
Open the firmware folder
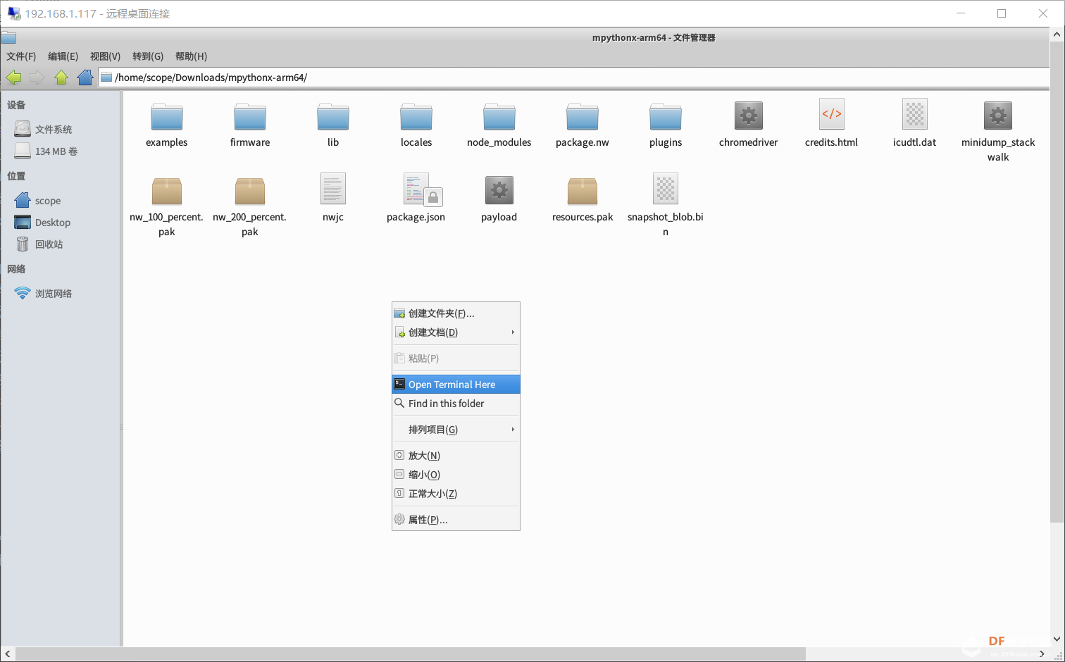pos(249,118)
